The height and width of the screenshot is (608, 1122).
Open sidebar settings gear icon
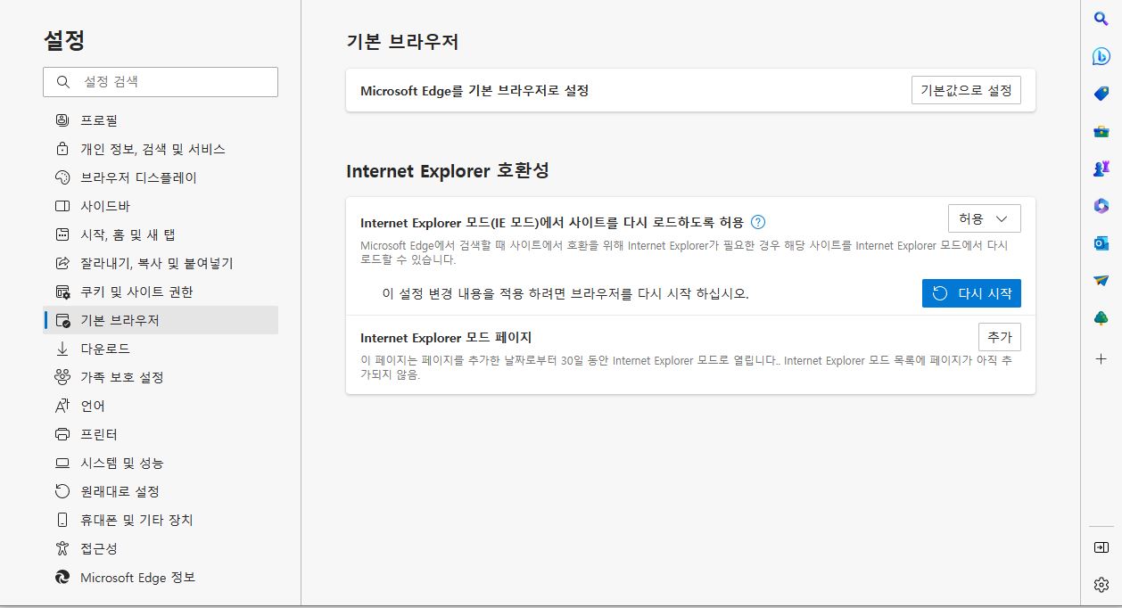pyautogui.click(x=1101, y=585)
